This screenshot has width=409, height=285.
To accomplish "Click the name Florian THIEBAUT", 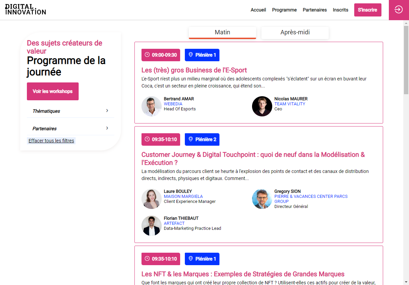I will (181, 218).
